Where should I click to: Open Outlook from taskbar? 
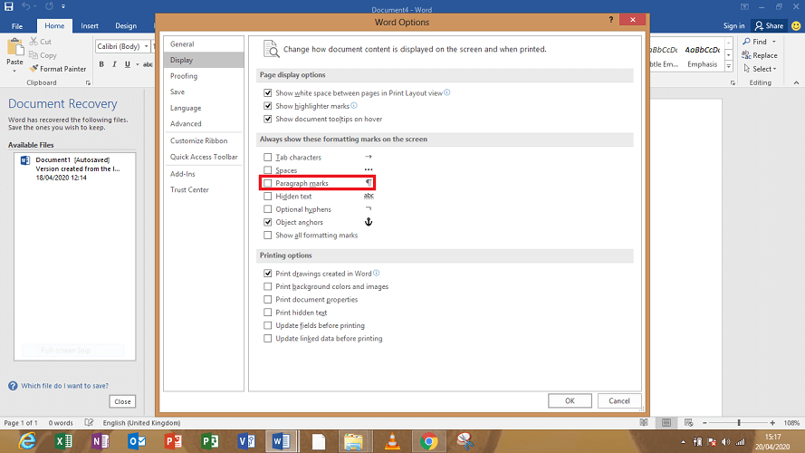pyautogui.click(x=137, y=441)
